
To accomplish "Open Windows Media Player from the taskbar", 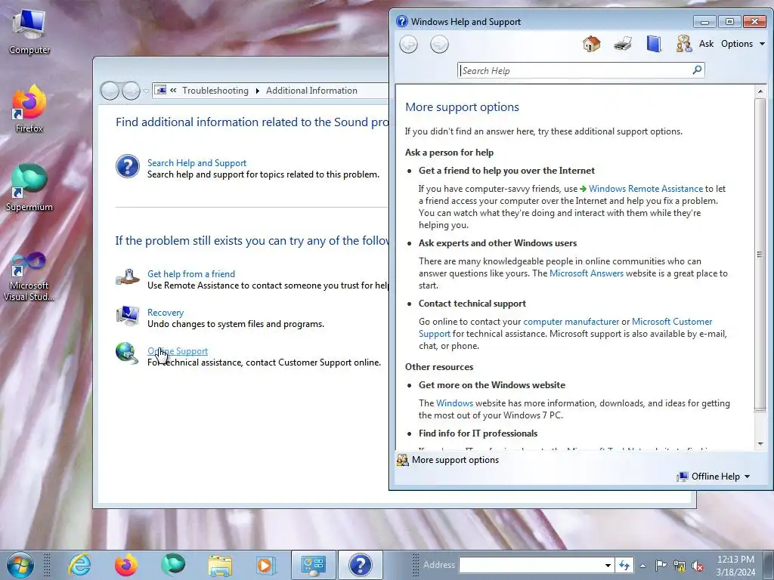I will point(265,565).
